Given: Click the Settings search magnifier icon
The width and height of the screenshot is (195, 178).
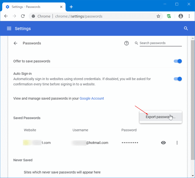Looking at the screenshot, I should pos(186,28).
